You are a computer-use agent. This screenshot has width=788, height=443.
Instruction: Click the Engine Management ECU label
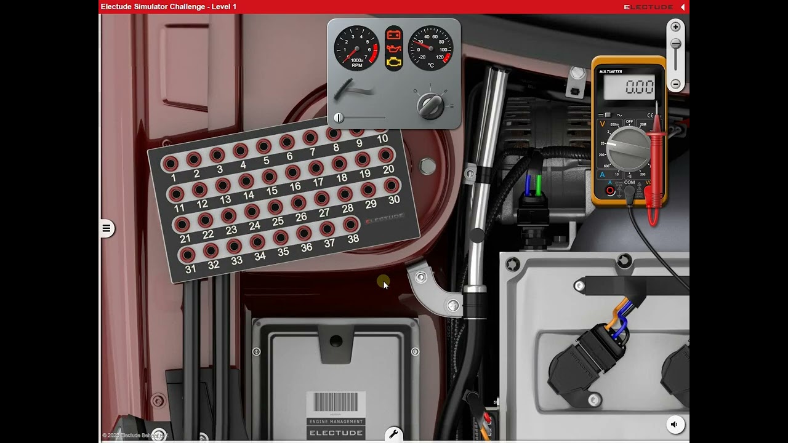tap(336, 415)
